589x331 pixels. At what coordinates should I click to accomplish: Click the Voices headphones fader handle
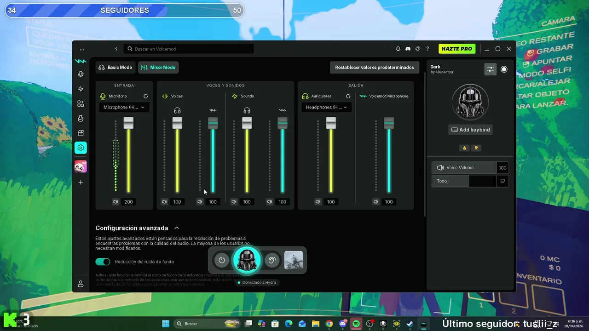pos(177,123)
